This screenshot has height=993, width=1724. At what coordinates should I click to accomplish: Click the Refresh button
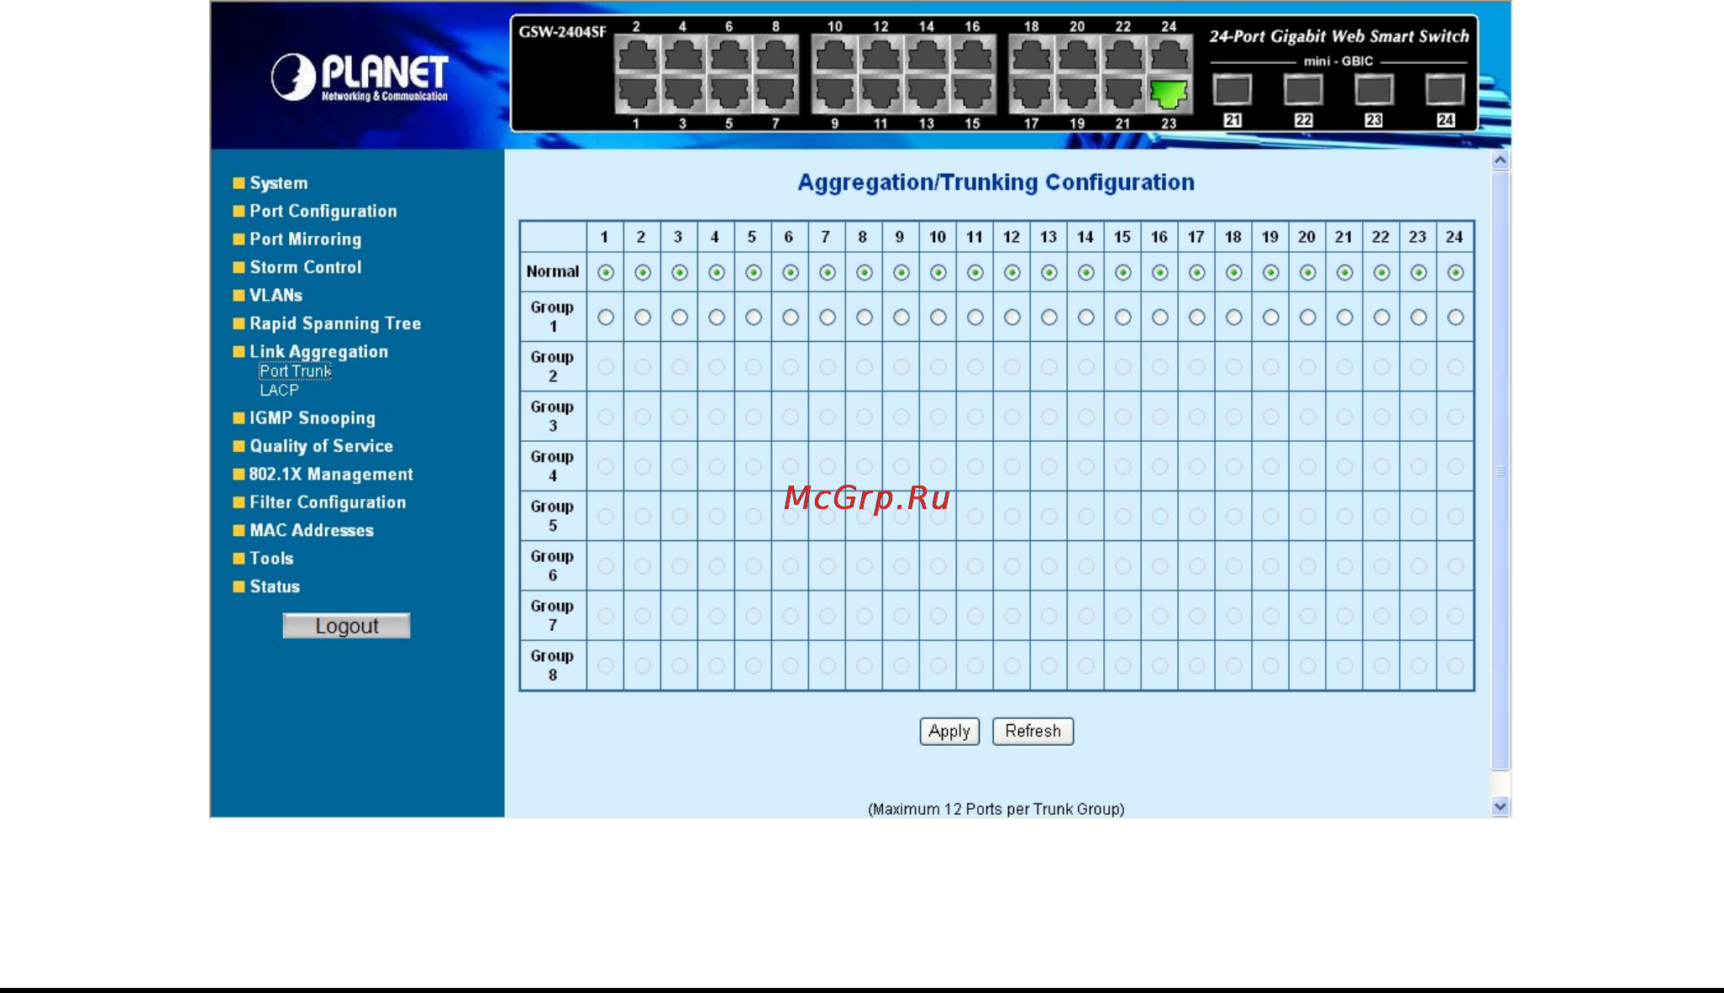point(1033,732)
